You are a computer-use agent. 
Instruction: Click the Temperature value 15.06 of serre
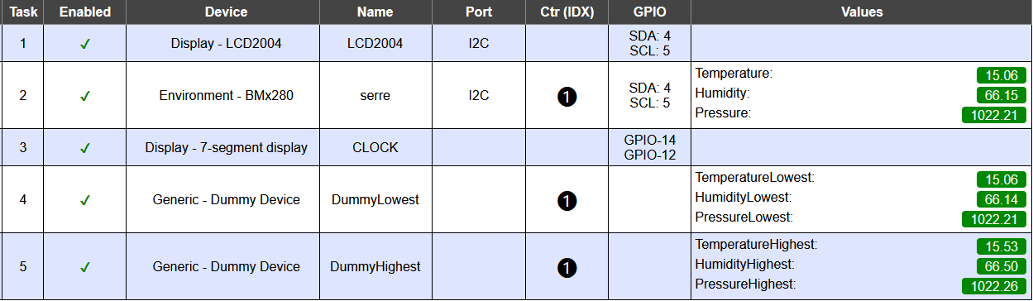pos(1001,75)
